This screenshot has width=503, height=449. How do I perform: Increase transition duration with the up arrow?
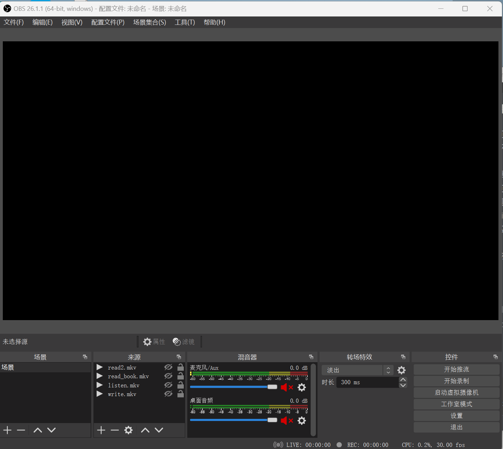[403, 380]
